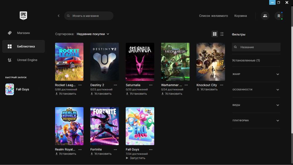Open the Saturnalia cover art
The width and height of the screenshot is (293, 165).
(140, 62)
